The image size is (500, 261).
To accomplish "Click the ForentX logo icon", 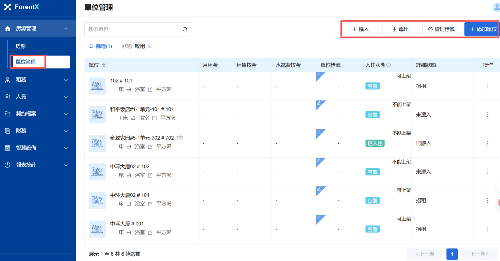I will [7, 7].
